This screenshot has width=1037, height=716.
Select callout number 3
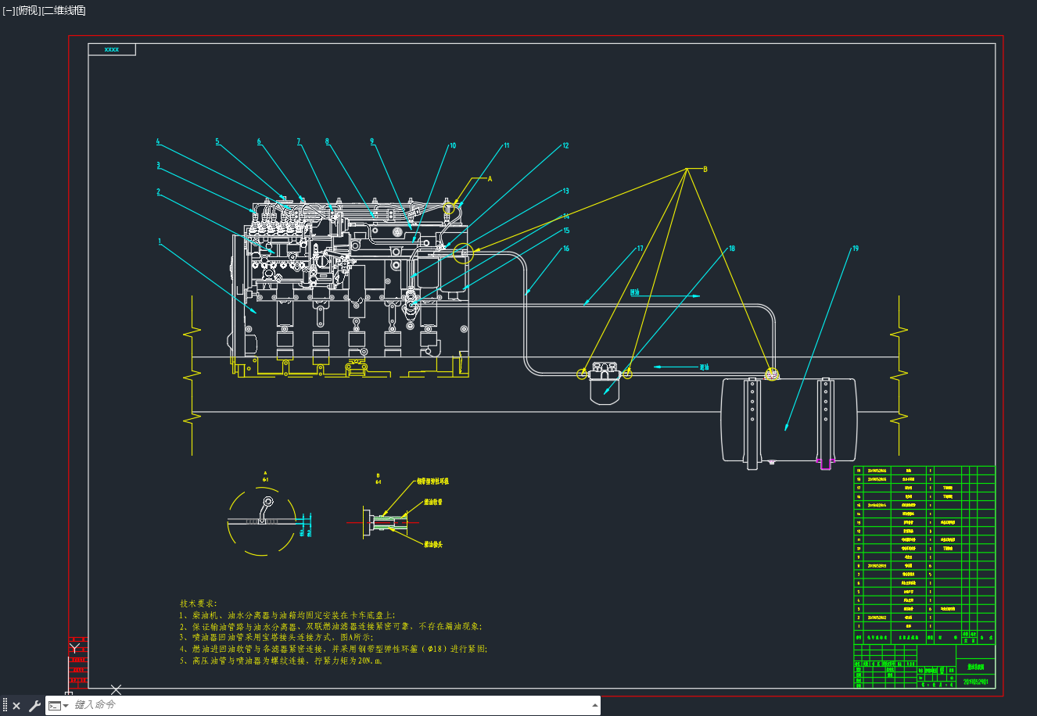158,165
